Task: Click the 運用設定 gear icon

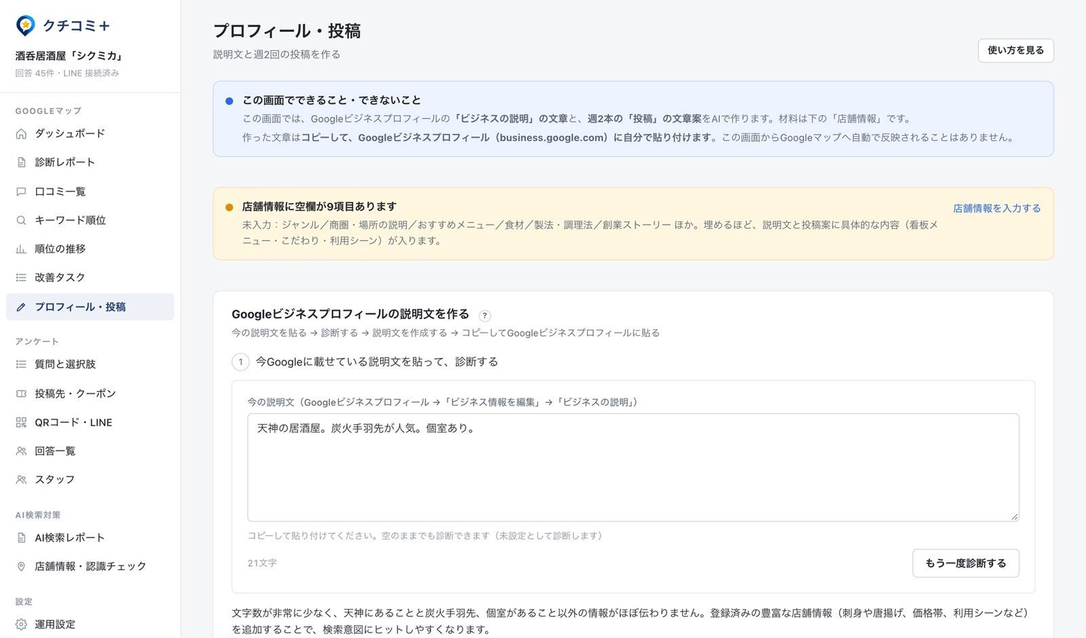Action: 21,624
